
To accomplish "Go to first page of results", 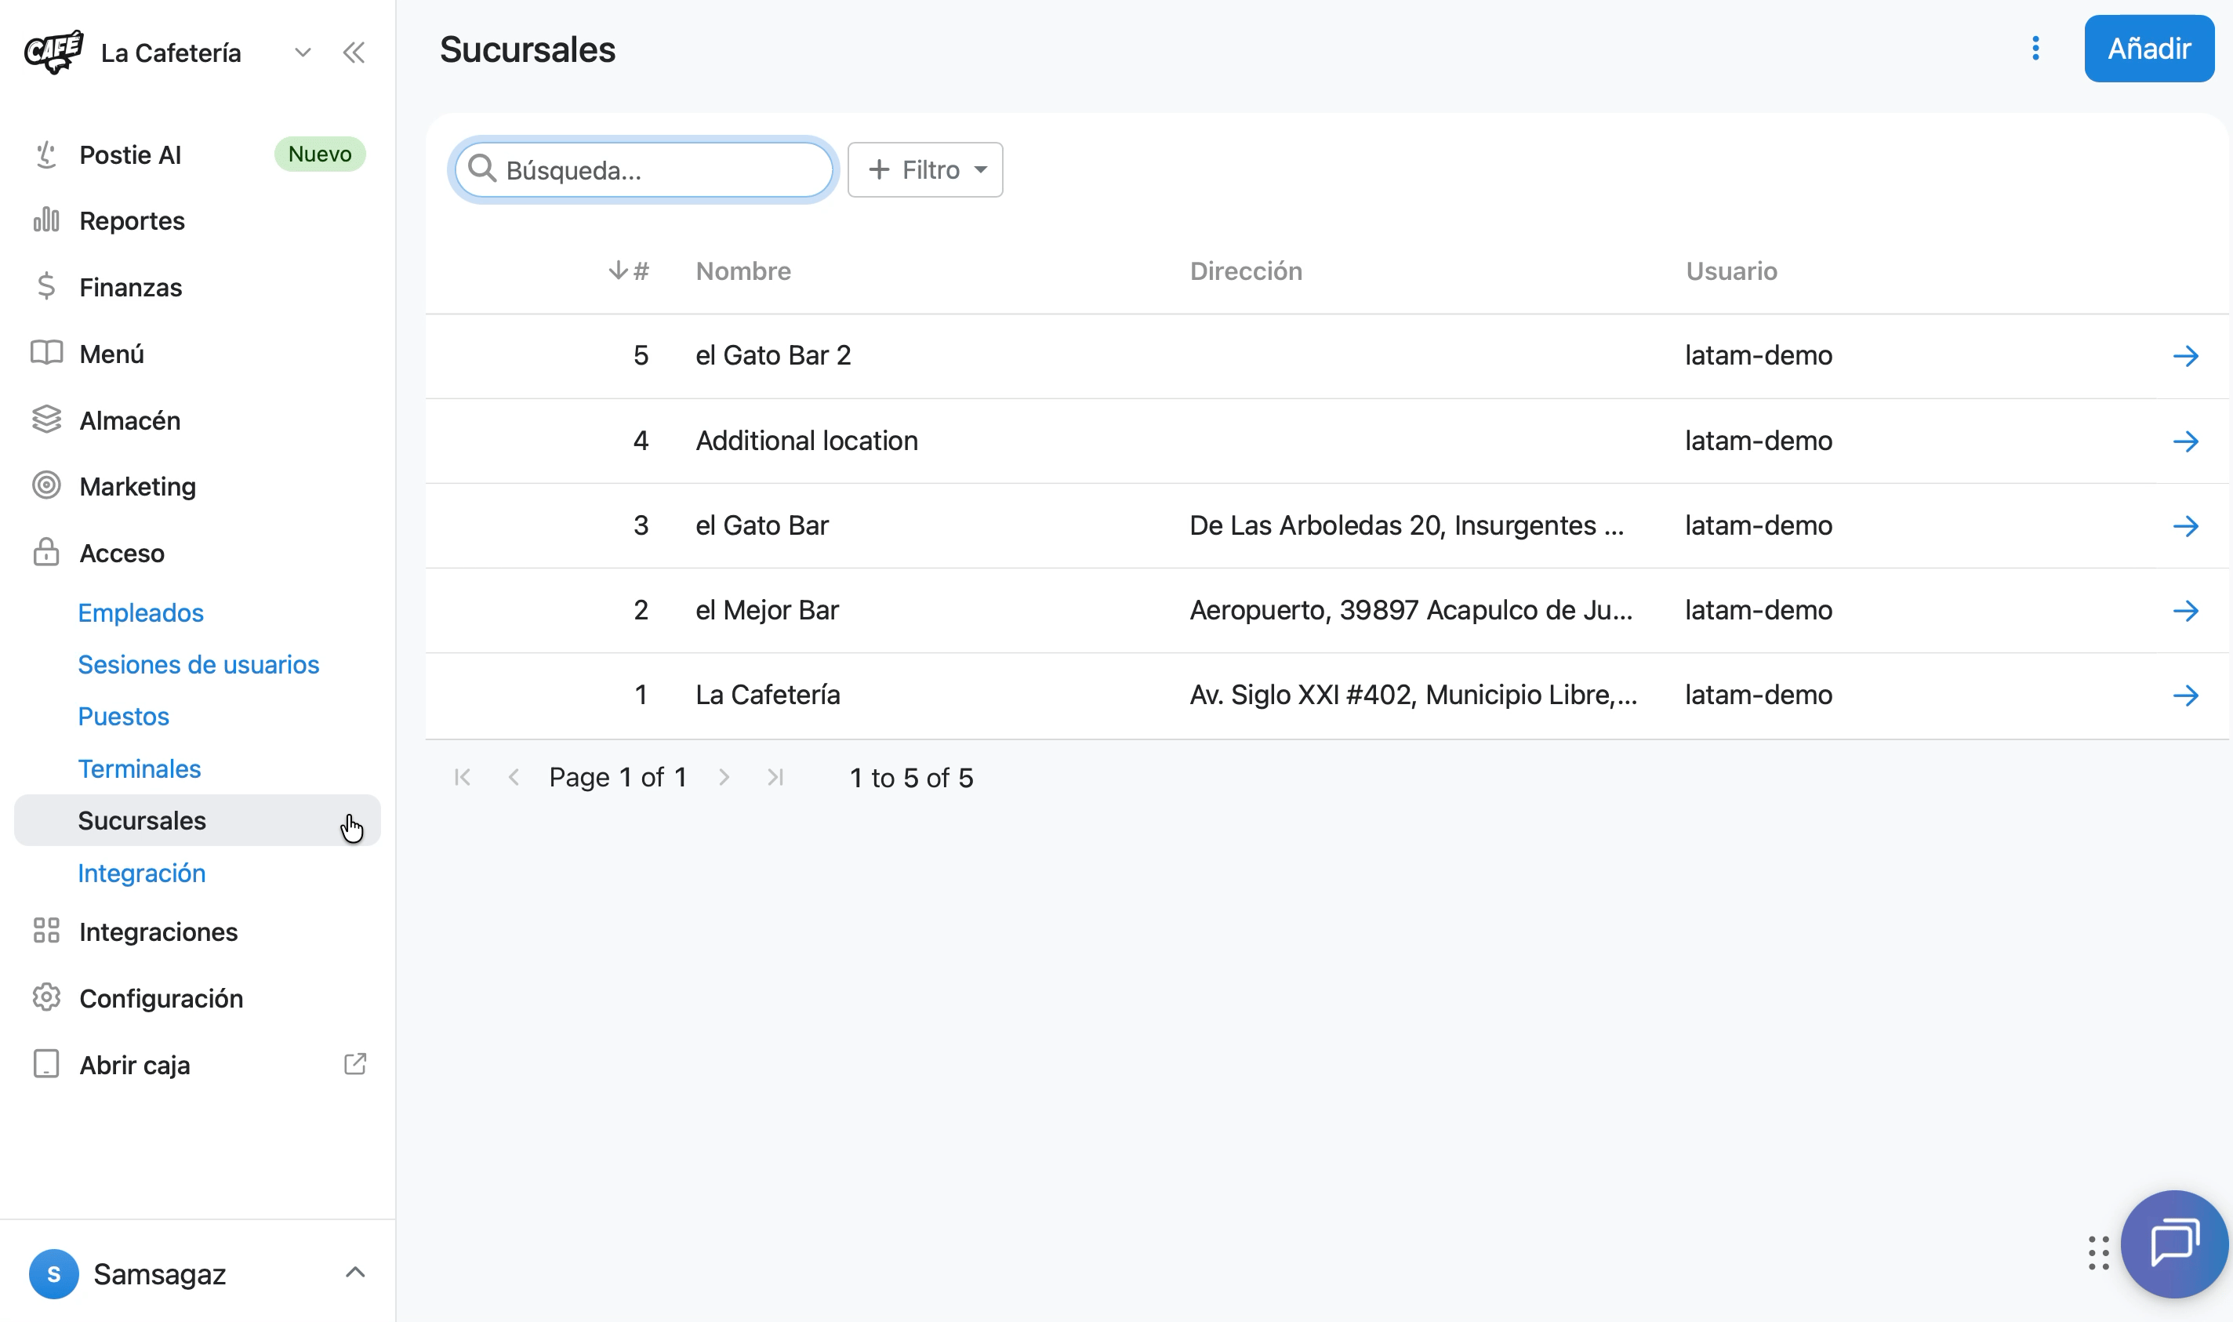I will (x=463, y=777).
